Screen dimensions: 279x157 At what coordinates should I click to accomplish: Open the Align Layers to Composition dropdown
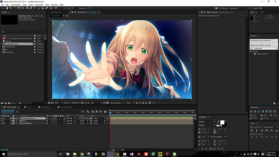(x=270, y=127)
